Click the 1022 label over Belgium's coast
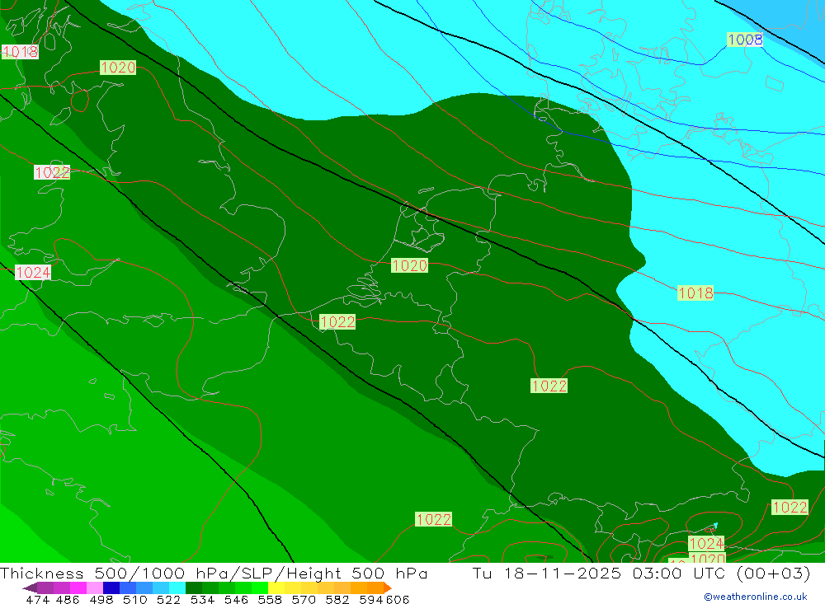Image resolution: width=825 pixels, height=604 pixels. click(x=337, y=321)
